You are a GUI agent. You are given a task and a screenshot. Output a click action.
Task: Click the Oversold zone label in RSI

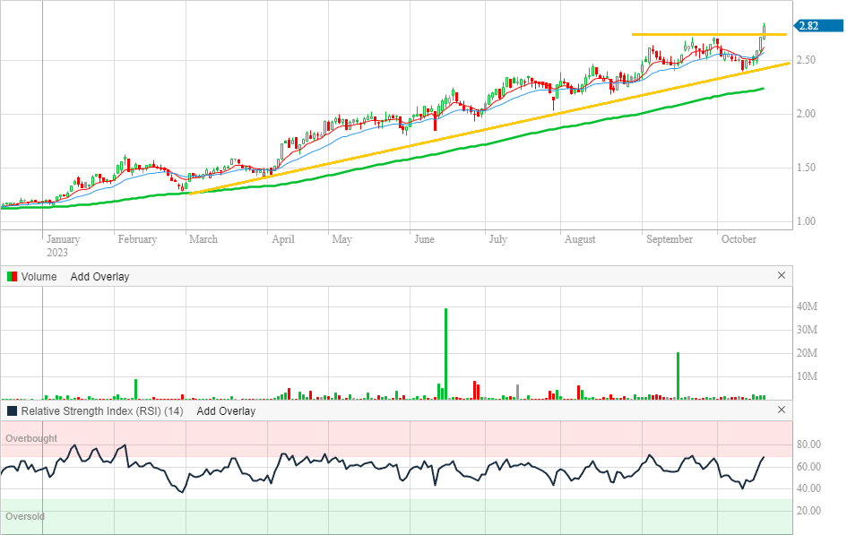pyautogui.click(x=24, y=517)
